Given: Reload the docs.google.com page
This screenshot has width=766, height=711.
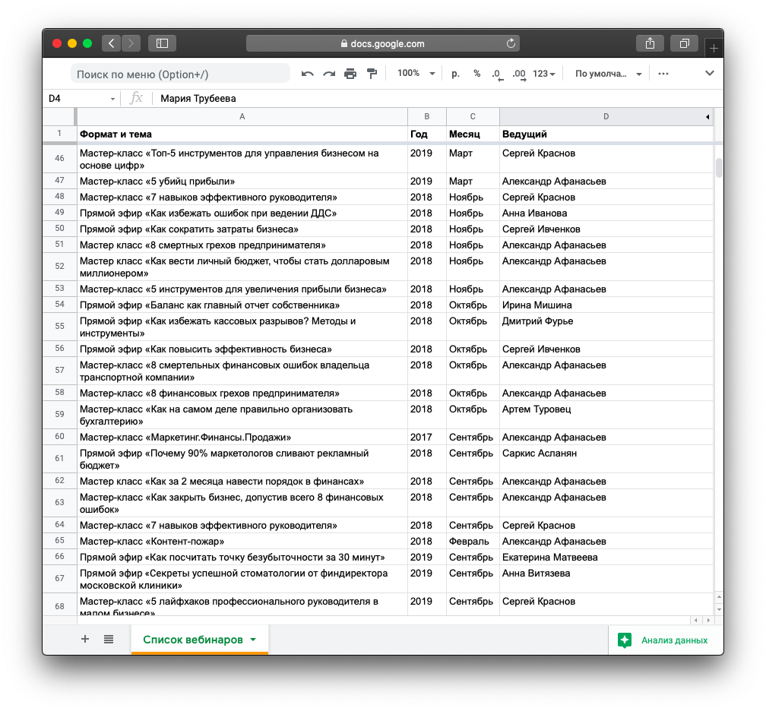Looking at the screenshot, I should (x=511, y=43).
